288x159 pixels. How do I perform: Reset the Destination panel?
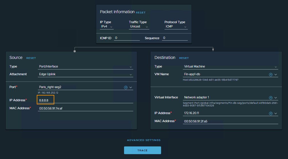click(x=184, y=58)
